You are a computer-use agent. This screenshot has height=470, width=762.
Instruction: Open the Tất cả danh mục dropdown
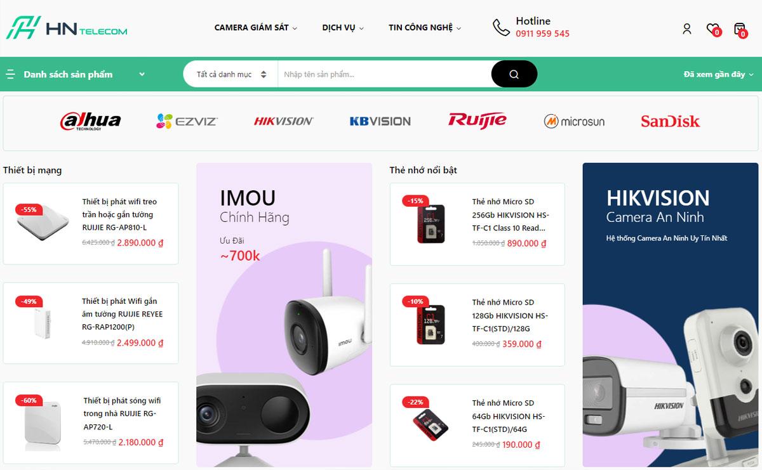tap(231, 74)
